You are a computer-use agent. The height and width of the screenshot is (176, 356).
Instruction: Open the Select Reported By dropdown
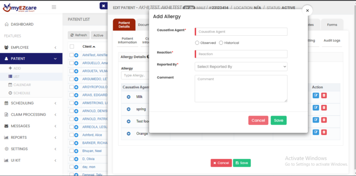point(241,66)
